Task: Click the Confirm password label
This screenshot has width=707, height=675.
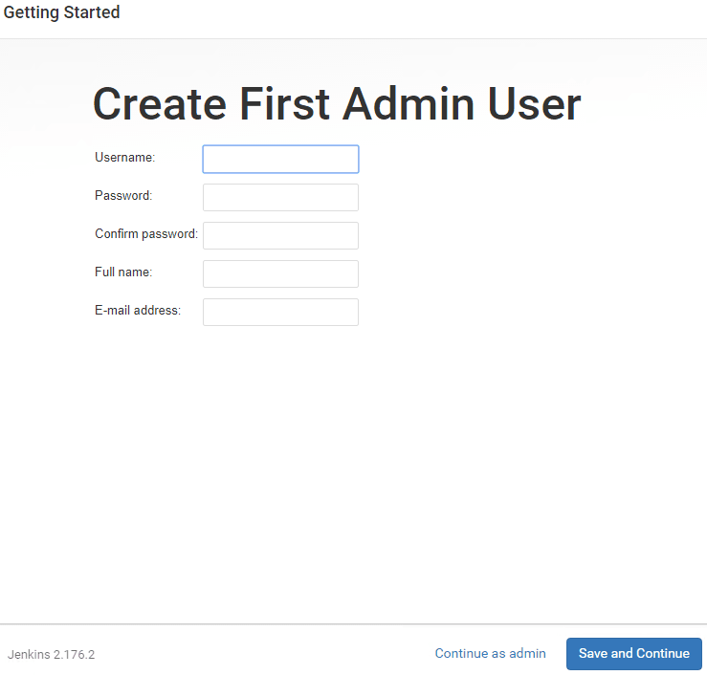Action: [146, 233]
